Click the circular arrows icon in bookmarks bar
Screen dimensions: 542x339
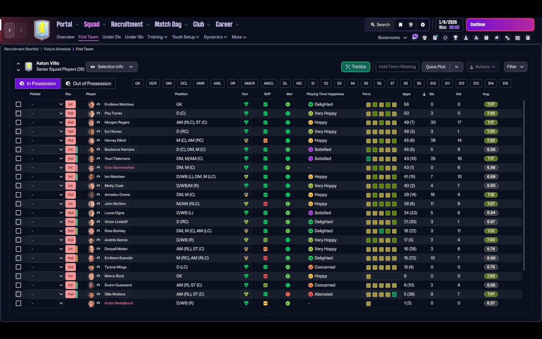(x=445, y=37)
